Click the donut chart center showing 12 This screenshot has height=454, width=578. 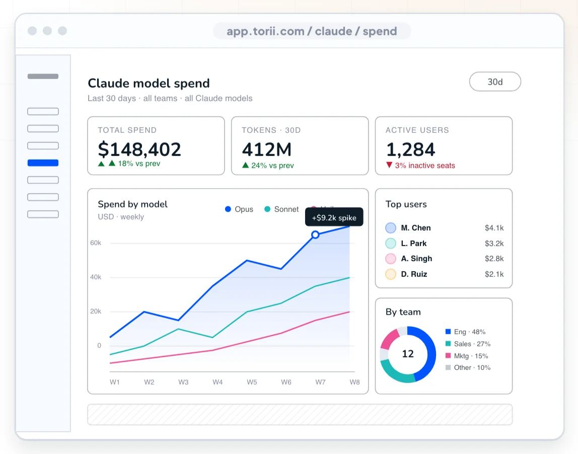point(408,354)
